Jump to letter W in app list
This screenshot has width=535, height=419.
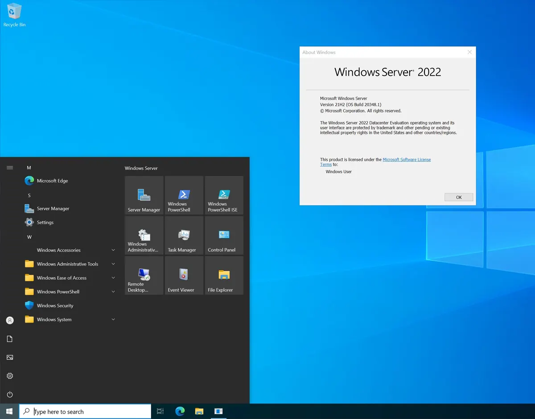click(x=29, y=237)
